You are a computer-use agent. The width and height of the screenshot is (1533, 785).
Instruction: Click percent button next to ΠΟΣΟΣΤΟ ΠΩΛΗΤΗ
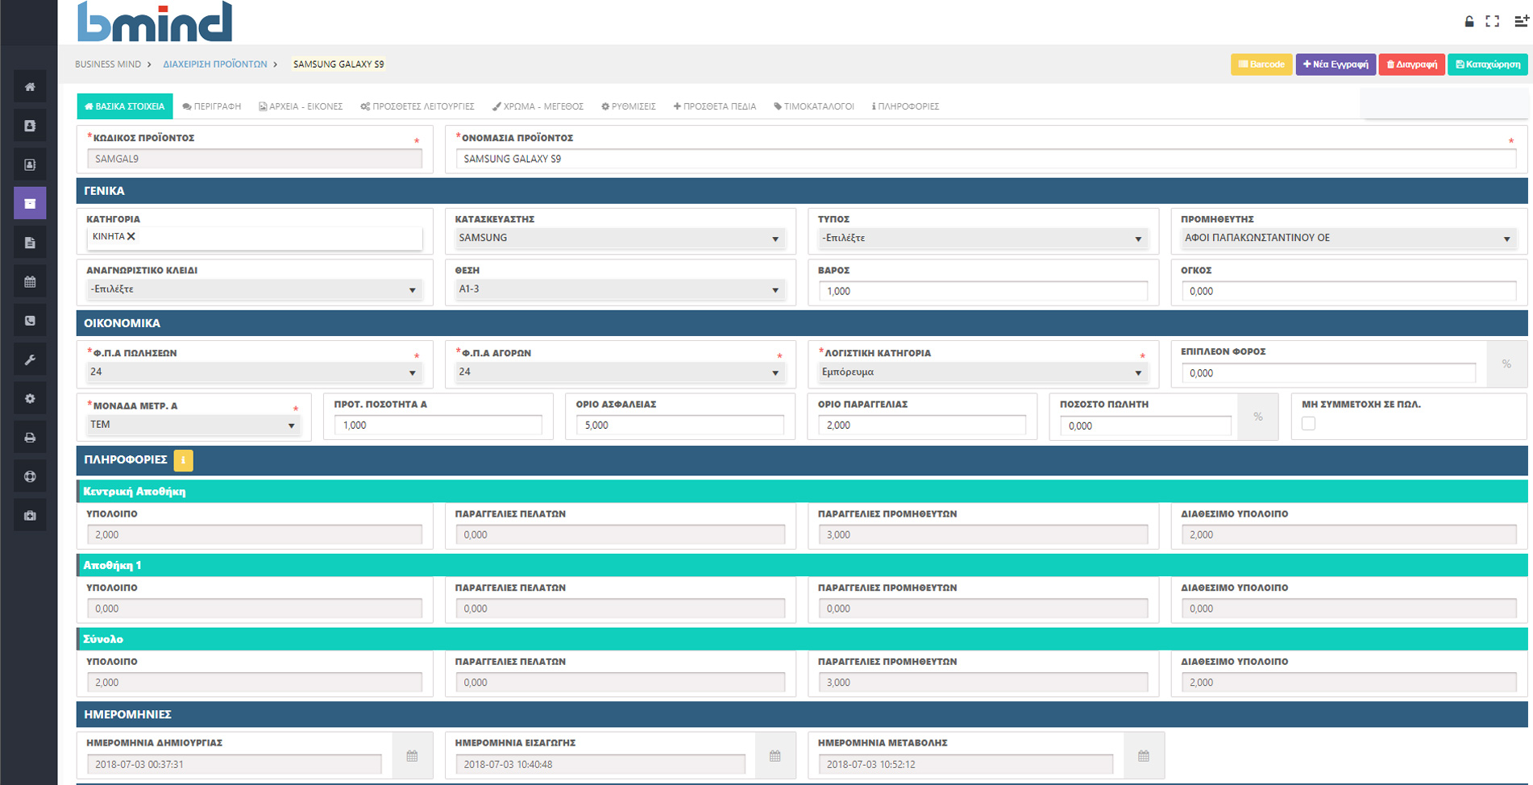[1258, 417]
